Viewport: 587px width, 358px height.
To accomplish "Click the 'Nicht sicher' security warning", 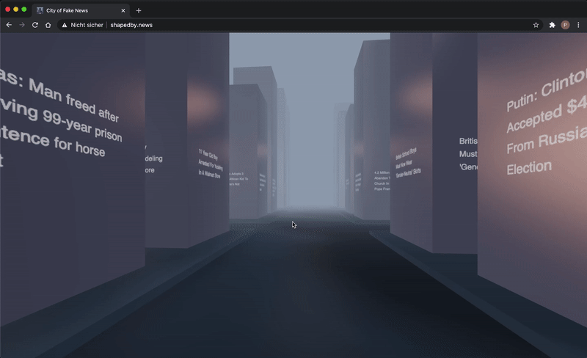I will 82,25.
